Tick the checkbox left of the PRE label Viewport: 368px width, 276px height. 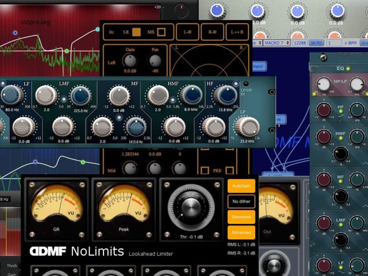(x=205, y=171)
